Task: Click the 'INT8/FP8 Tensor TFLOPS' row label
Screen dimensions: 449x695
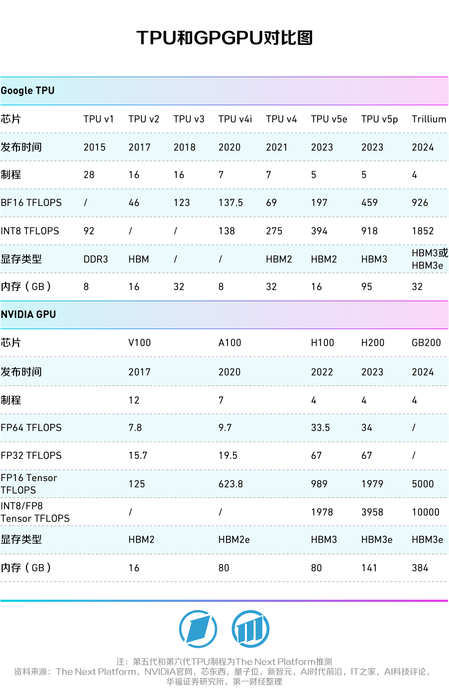Action: (x=35, y=512)
